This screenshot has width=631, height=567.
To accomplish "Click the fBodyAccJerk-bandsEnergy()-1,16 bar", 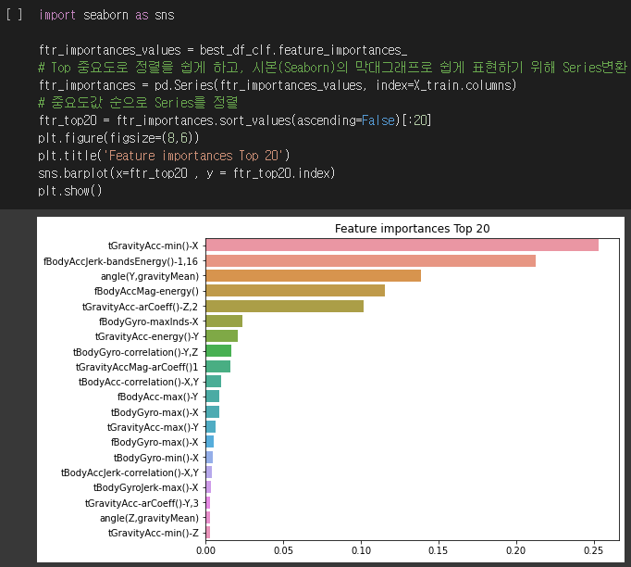I will (x=371, y=260).
